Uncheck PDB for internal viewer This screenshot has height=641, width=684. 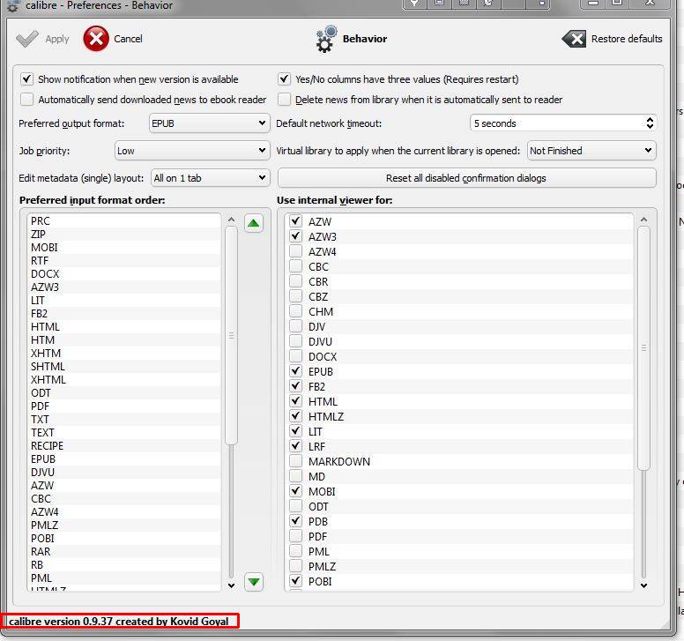pyautogui.click(x=296, y=521)
